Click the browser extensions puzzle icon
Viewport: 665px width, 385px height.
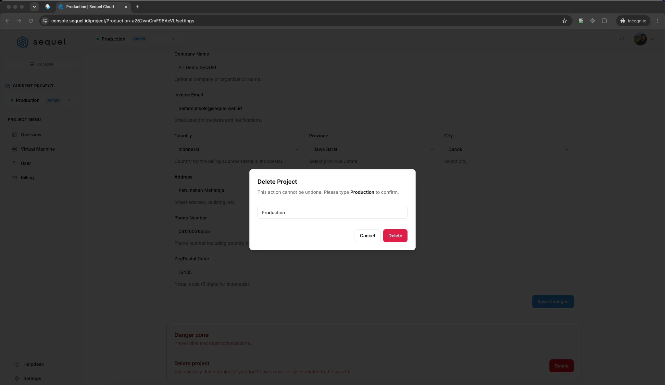604,21
